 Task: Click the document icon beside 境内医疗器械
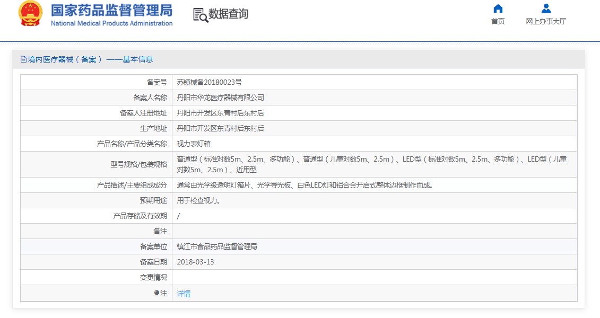[24, 59]
